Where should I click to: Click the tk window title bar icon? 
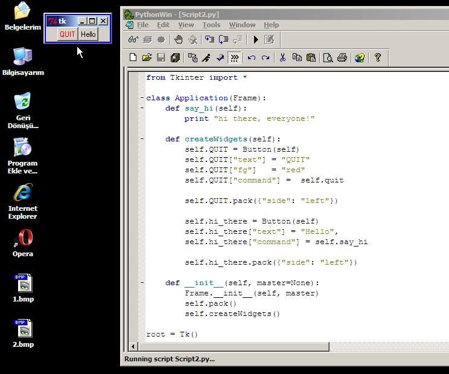(x=53, y=21)
